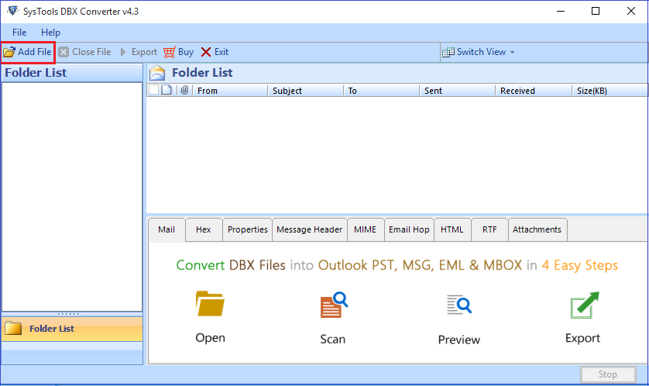This screenshot has height=386, width=649.
Task: Click the document icon column header
Action: pos(167,90)
